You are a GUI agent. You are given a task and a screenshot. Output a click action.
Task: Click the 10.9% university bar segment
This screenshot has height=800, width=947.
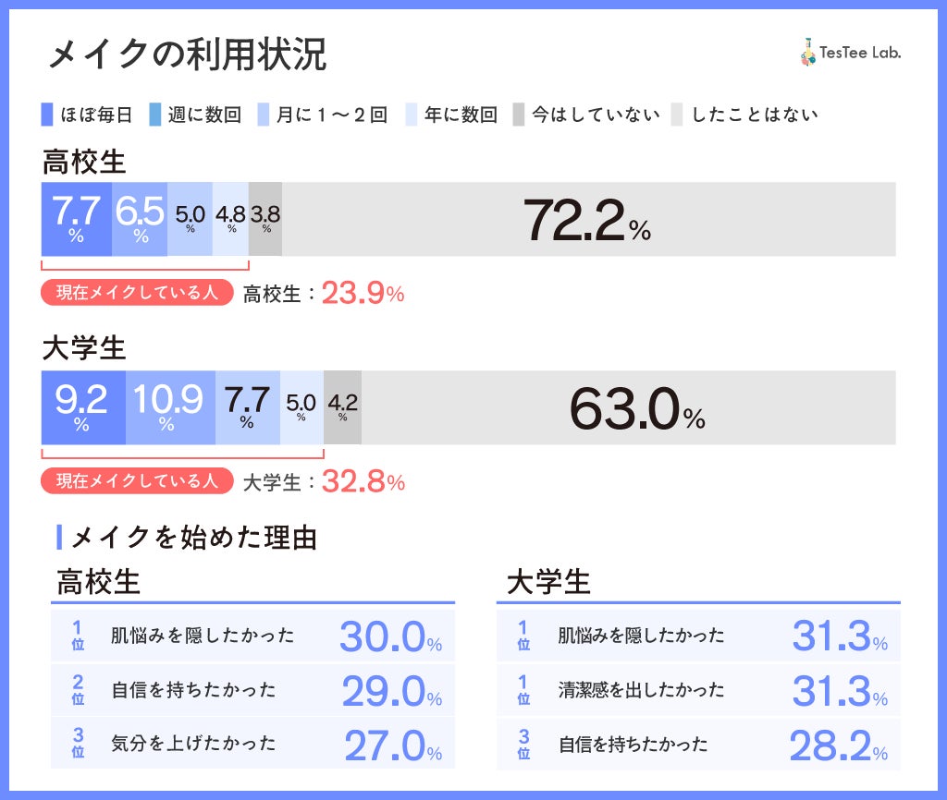(x=170, y=407)
